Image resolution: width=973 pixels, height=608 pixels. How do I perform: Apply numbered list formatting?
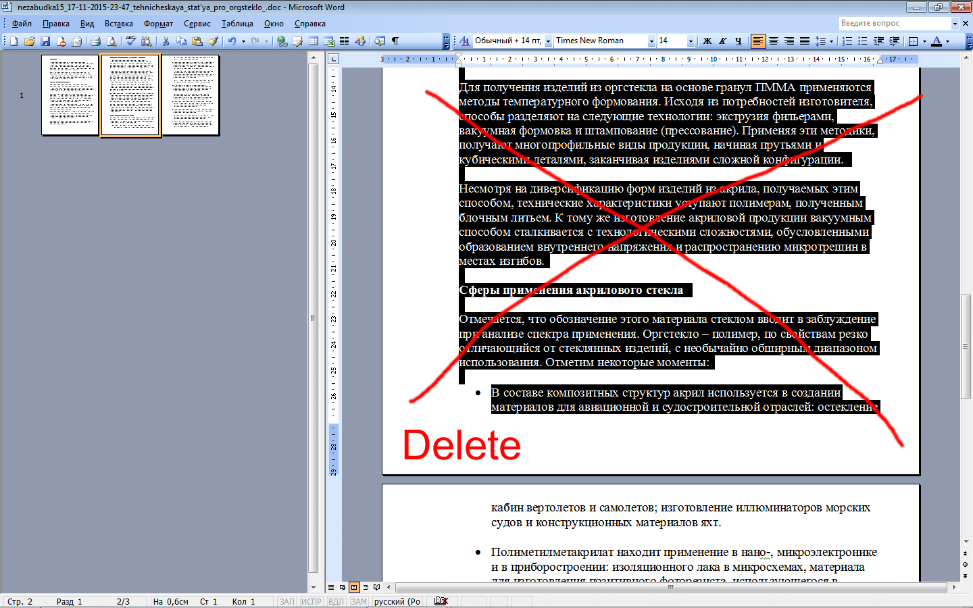(847, 41)
